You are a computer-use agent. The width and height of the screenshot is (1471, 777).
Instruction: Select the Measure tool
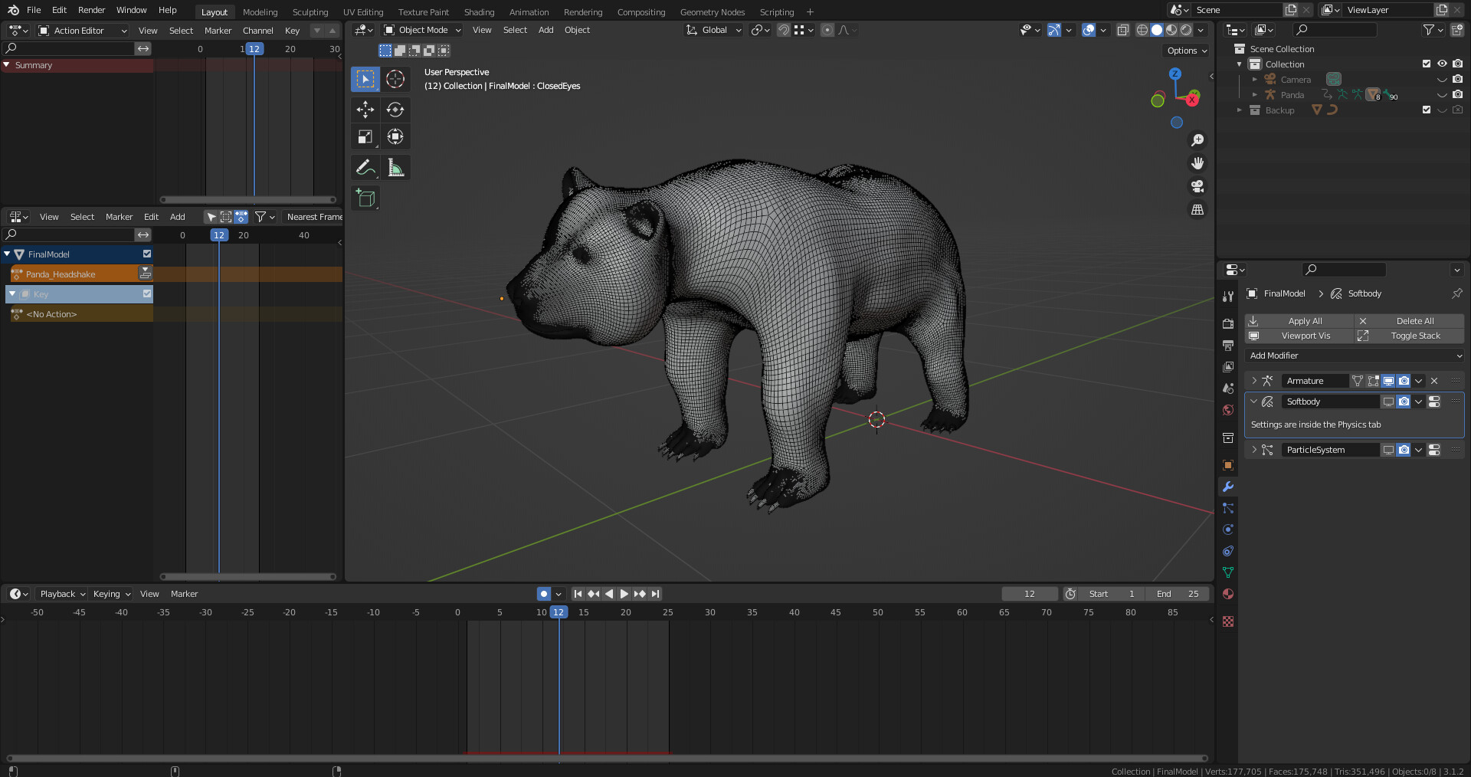click(x=395, y=168)
